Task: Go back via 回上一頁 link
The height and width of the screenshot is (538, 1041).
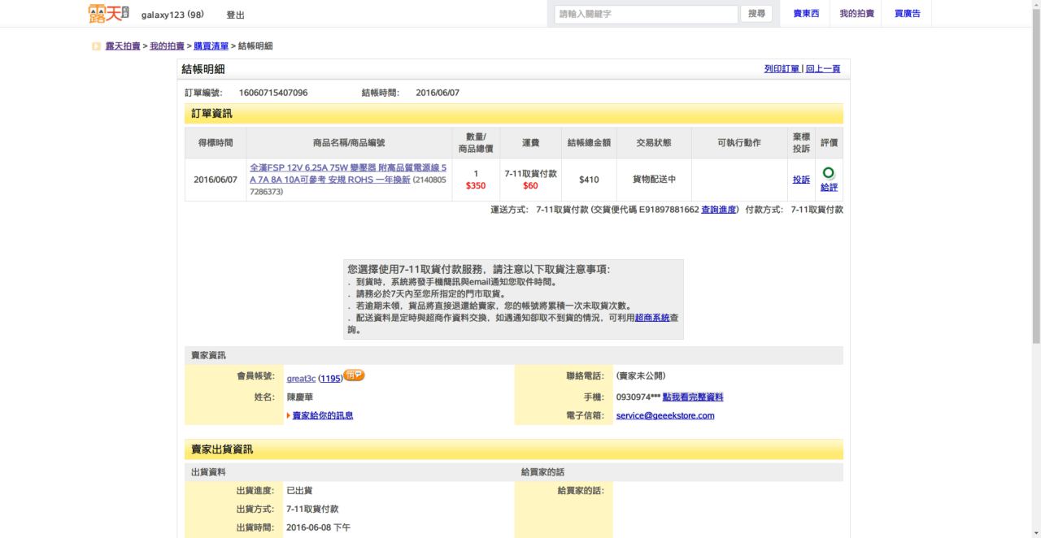Action: pos(823,69)
